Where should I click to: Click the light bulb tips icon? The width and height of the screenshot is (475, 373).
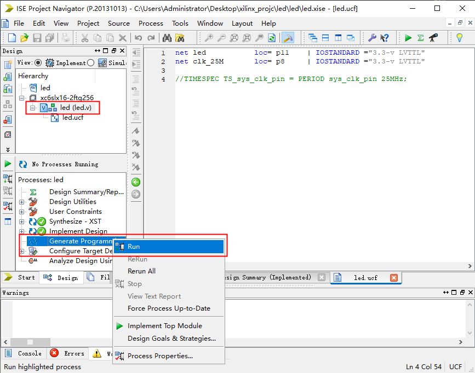point(460,38)
